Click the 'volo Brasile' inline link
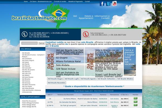This screenshot has width=162, height=108. 87,42
